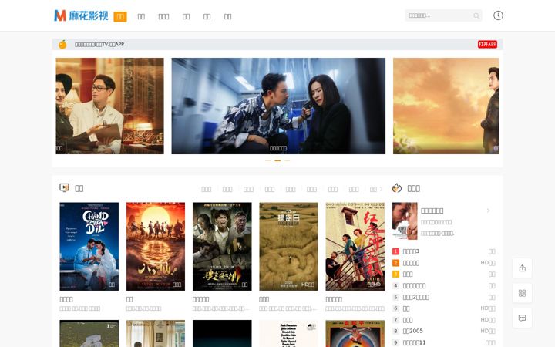Open the yellow crop field movie poster
This screenshot has height=347, width=555.
(x=288, y=247)
